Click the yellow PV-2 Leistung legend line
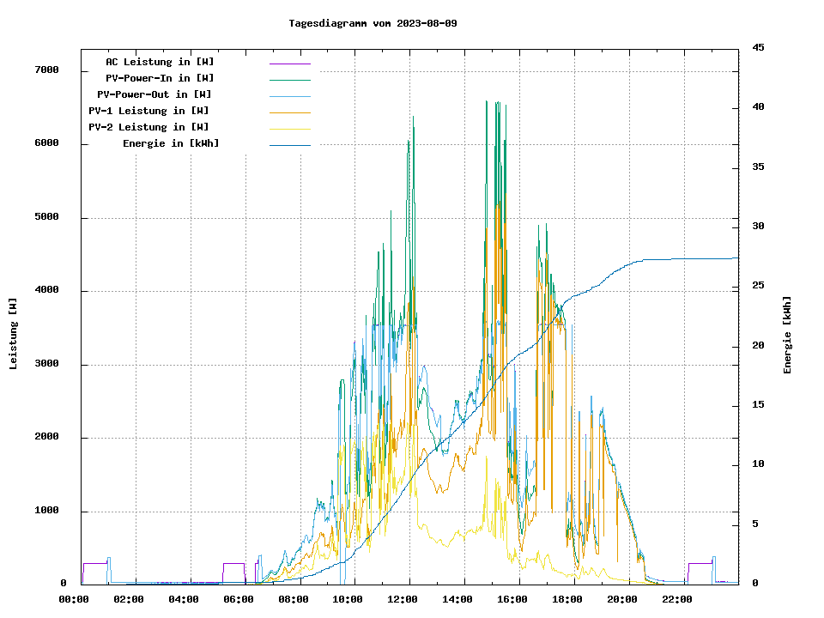The width and height of the screenshot is (824, 618). point(289,129)
